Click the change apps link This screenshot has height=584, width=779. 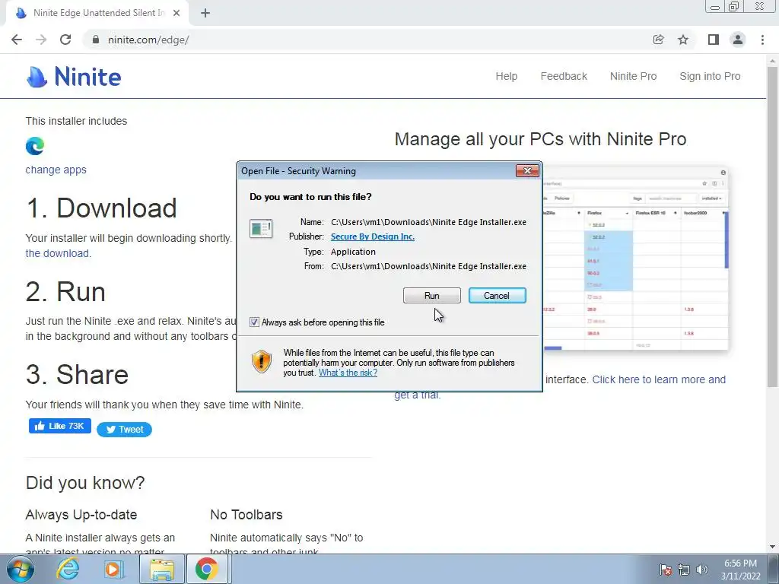(x=56, y=170)
